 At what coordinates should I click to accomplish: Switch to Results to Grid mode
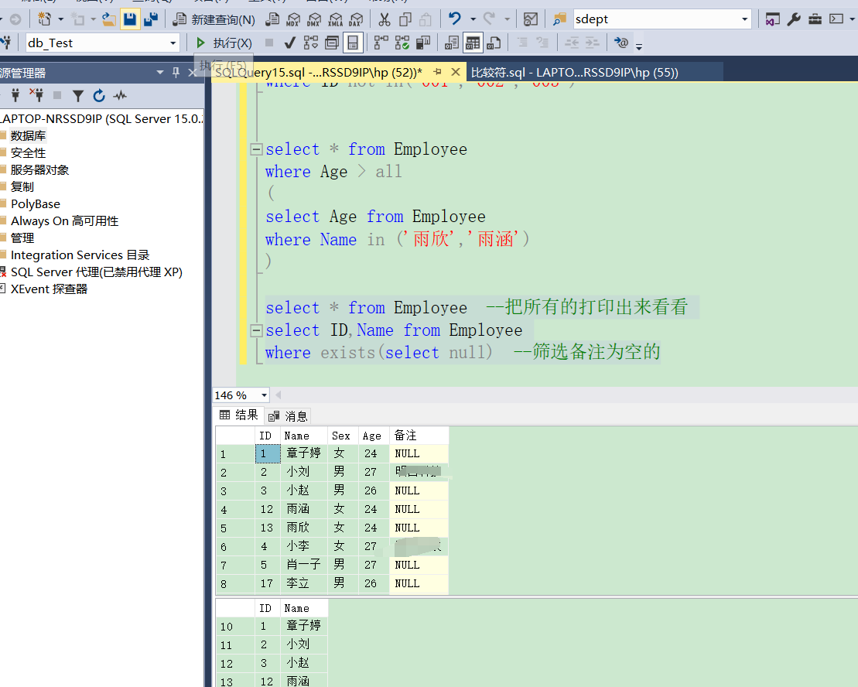[472, 43]
